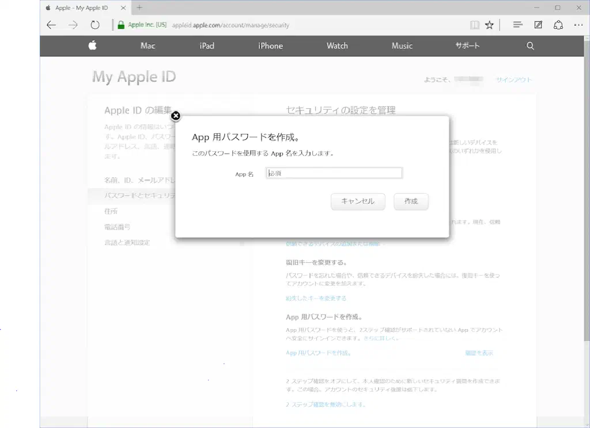This screenshot has height=428, width=590.
Task: Click the サインアウト link
Action: [x=514, y=80]
